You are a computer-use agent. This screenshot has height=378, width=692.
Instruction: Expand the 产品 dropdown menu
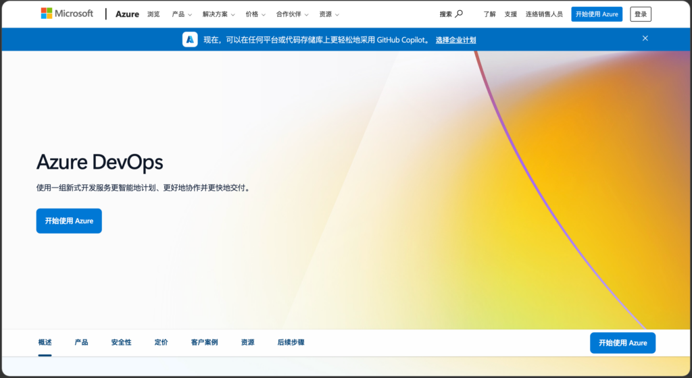pyautogui.click(x=182, y=14)
